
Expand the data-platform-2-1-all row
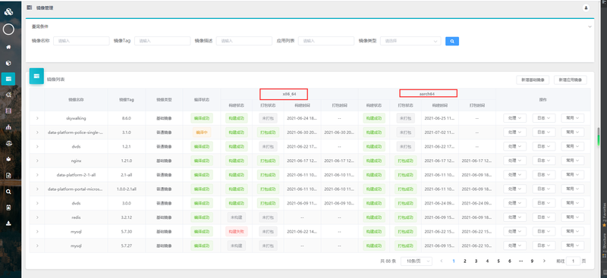37,175
